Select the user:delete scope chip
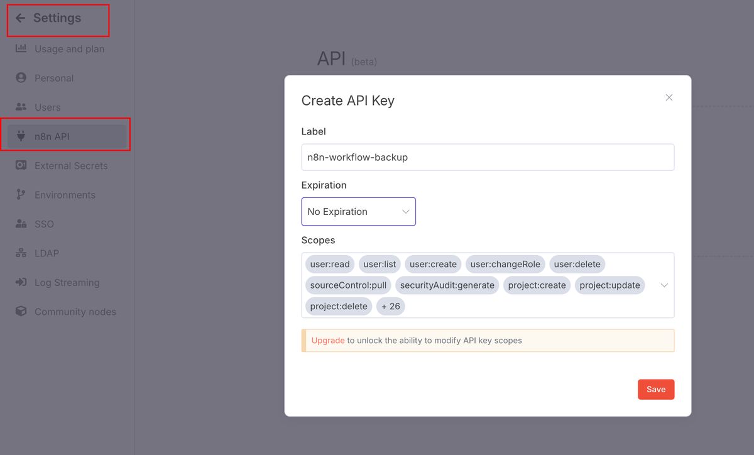The height and width of the screenshot is (455, 754). coord(577,264)
